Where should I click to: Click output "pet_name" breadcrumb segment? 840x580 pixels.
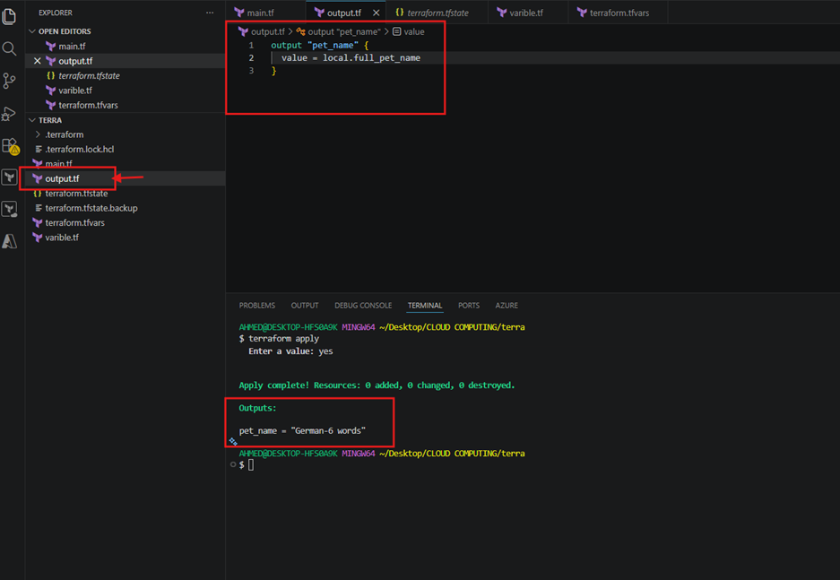[339, 32]
